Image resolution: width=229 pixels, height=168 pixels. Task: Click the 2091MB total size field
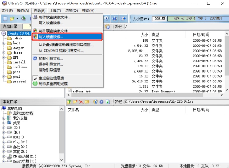point(159,19)
